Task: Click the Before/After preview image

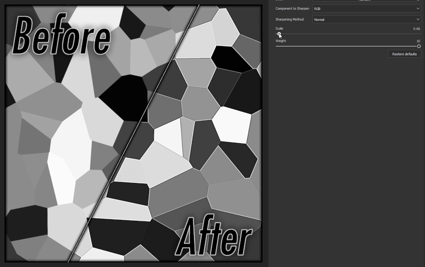Action: pos(134,133)
